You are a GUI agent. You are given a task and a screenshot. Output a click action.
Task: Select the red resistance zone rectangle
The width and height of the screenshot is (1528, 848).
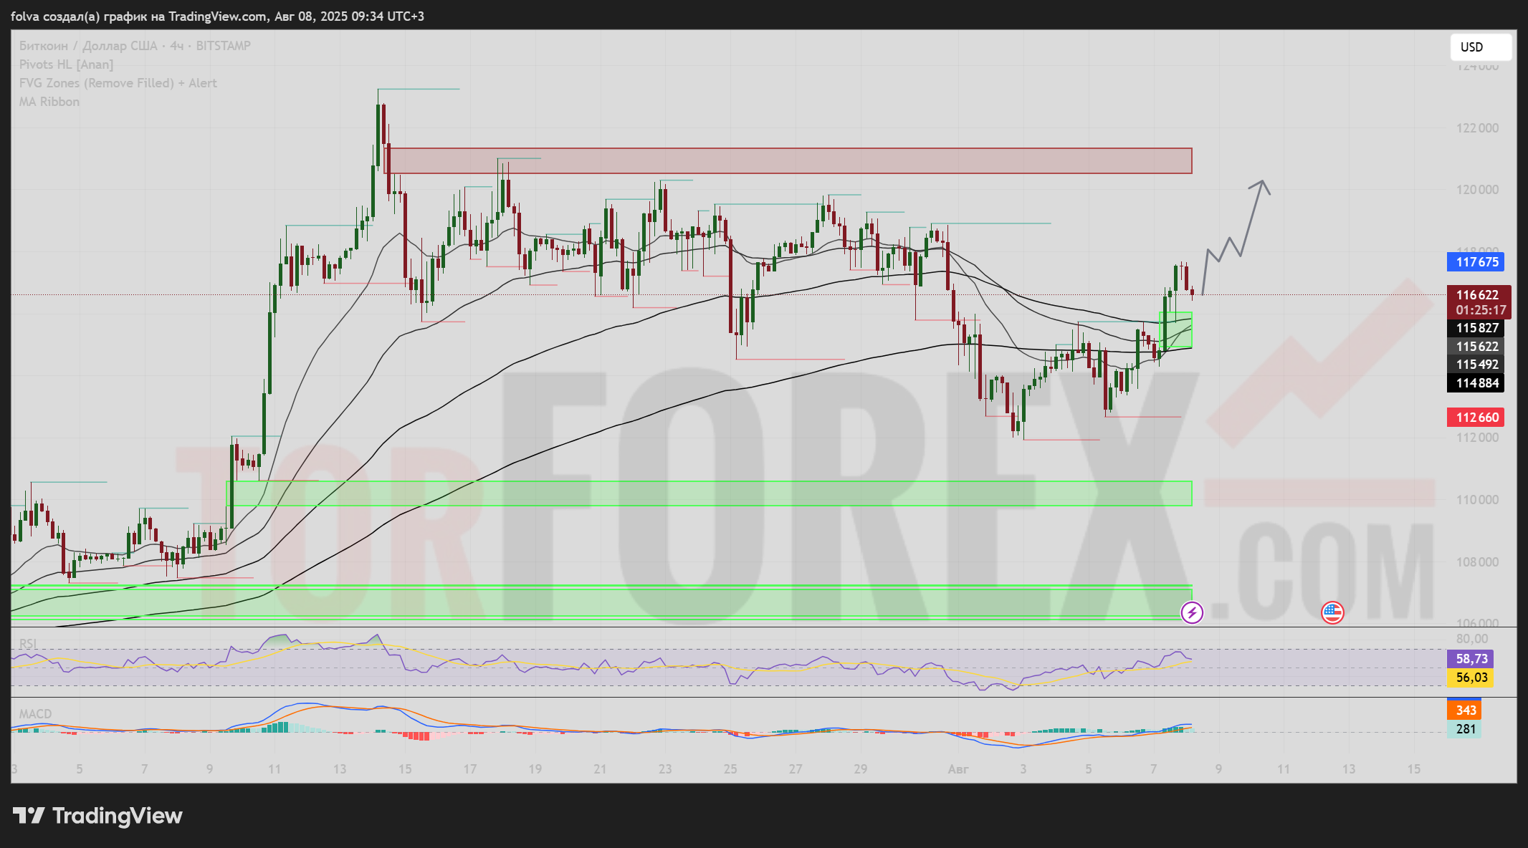[788, 160]
